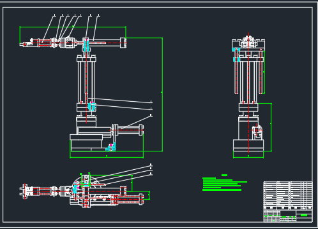This screenshot has width=318, height=229.
Task: Click the gripper at the arm end in front view
Action: (x=27, y=44)
